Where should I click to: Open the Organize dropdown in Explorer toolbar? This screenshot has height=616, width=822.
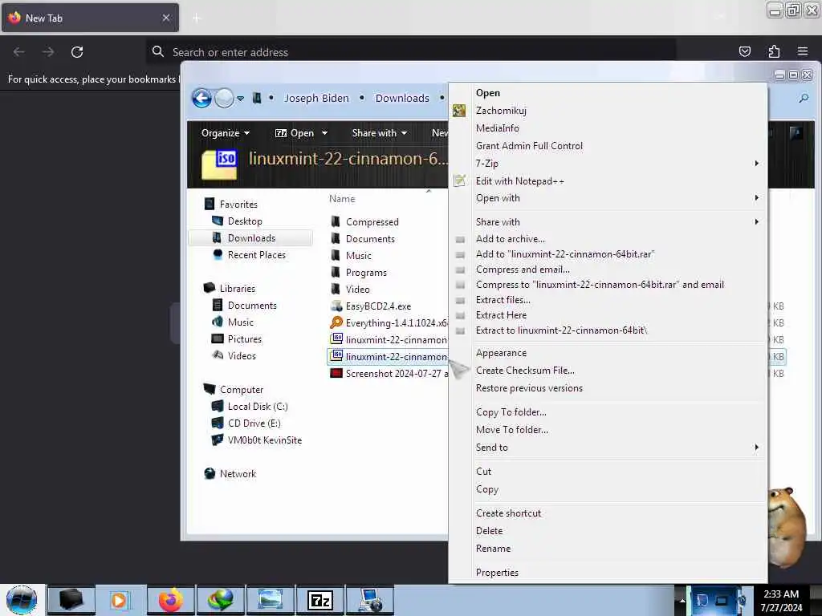(226, 133)
